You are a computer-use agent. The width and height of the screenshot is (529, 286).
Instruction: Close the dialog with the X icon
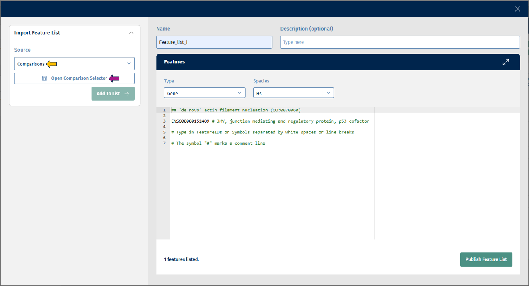click(517, 9)
